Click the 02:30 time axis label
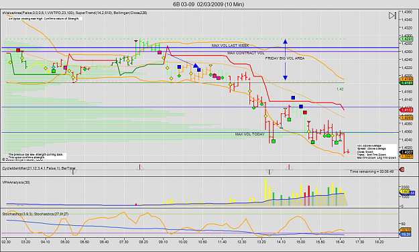 [x=6, y=242]
